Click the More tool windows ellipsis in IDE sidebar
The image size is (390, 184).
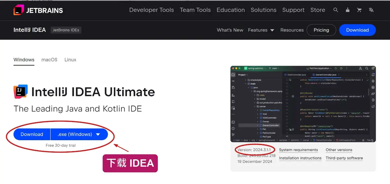[x=233, y=114]
